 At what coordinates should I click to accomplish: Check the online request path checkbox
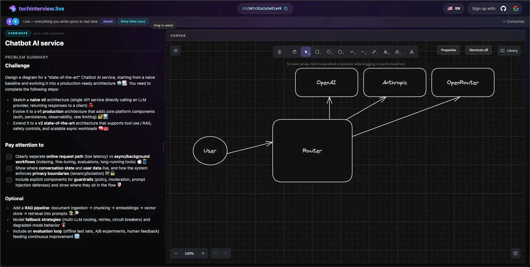[9, 157]
